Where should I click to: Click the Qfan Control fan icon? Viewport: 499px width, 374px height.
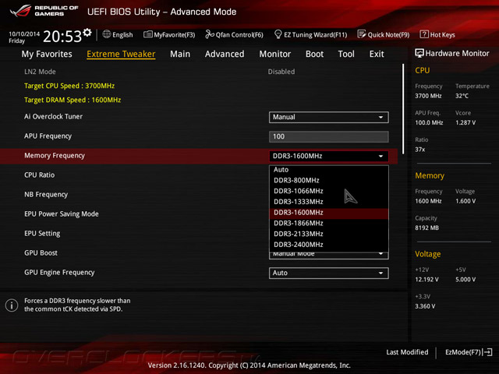(210, 34)
